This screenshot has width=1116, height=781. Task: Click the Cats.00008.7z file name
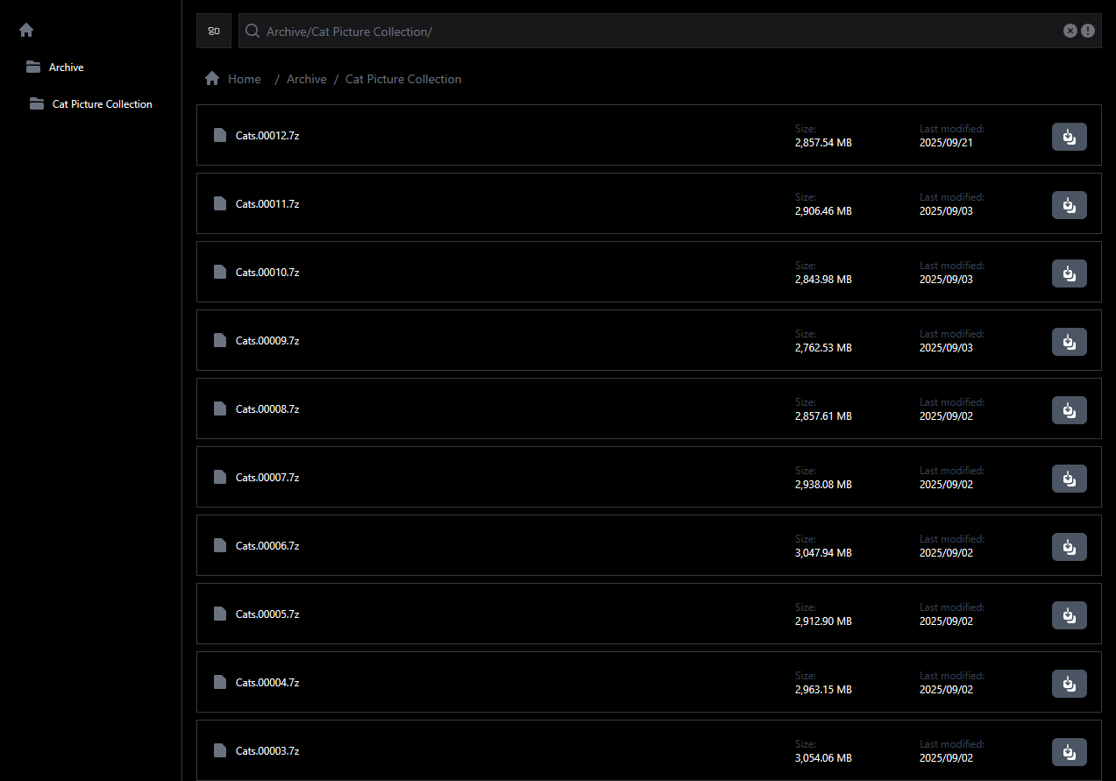coord(267,409)
